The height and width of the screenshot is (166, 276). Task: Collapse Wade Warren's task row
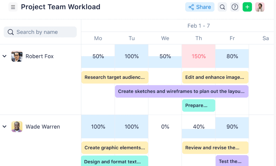coord(4,127)
